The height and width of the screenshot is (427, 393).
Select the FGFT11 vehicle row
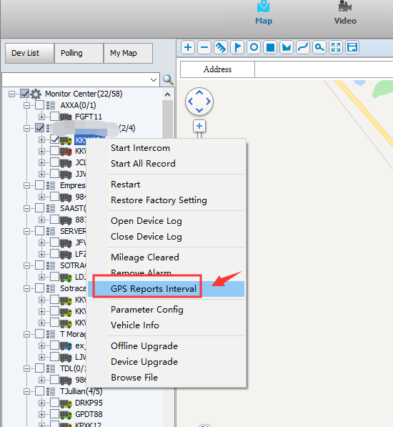pyautogui.click(x=89, y=117)
